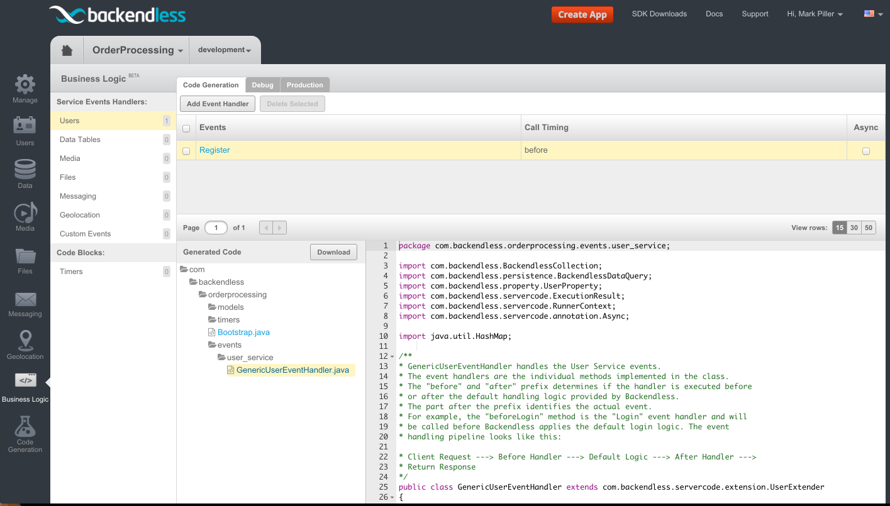This screenshot has height=506, width=890.
Task: Fold the class body at line 26
Action: [x=392, y=497]
